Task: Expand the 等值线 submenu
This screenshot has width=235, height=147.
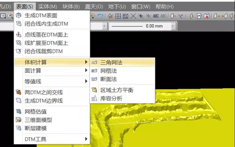Action: pos(52,81)
